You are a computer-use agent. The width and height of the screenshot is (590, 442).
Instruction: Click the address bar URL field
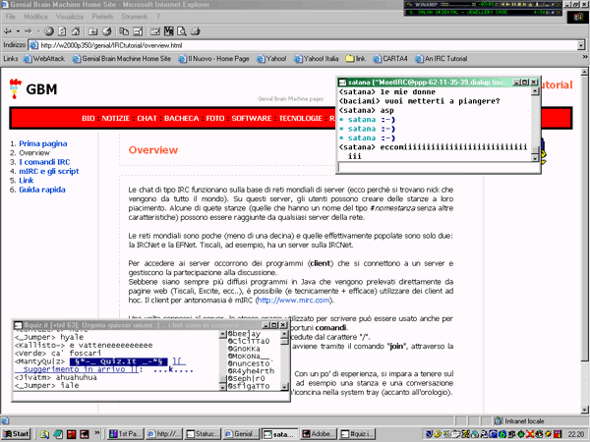click(303, 45)
